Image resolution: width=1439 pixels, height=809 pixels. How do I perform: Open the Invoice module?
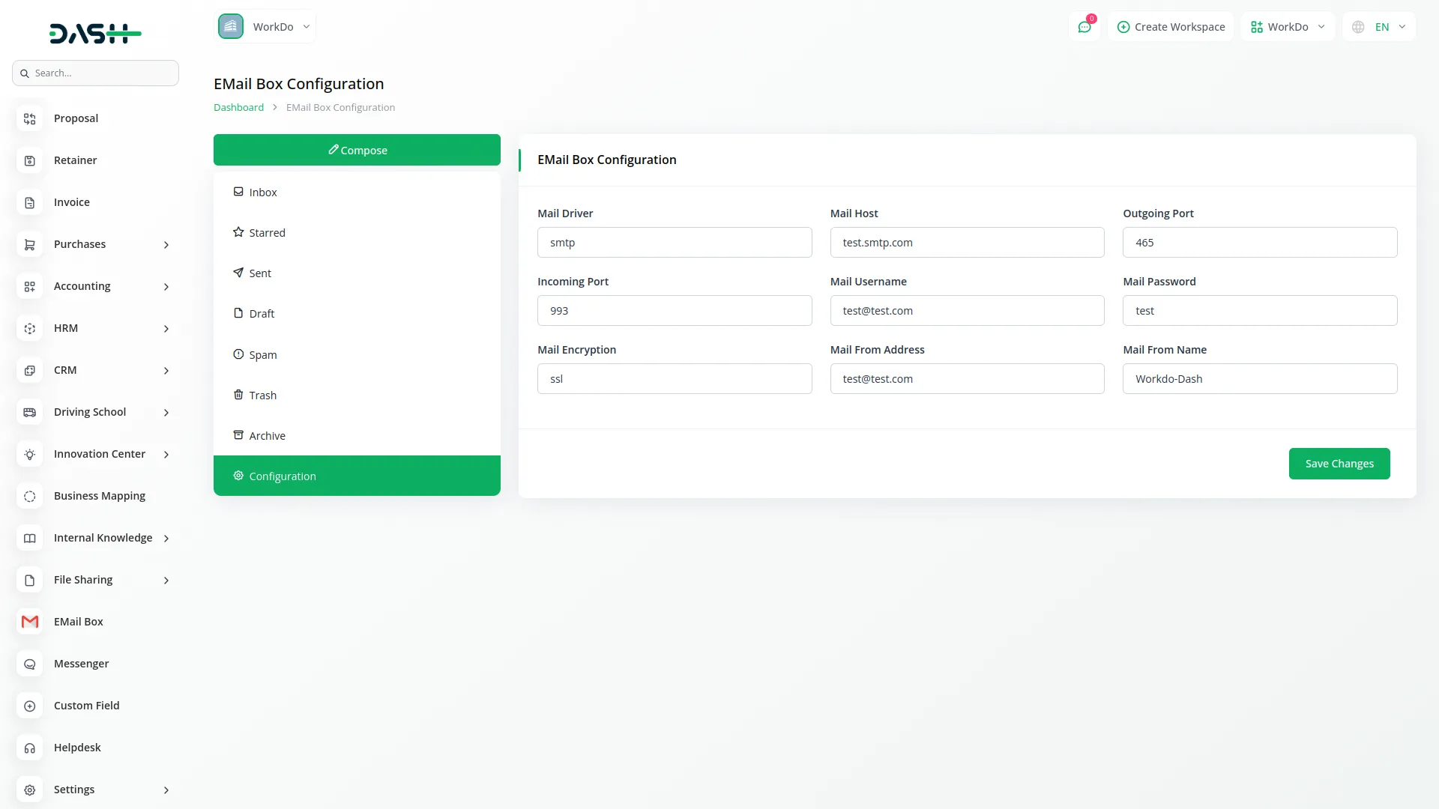pyautogui.click(x=71, y=202)
